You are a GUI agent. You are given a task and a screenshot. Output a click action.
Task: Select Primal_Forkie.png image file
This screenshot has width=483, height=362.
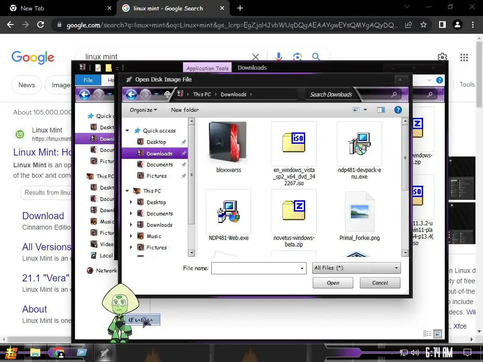point(359,212)
